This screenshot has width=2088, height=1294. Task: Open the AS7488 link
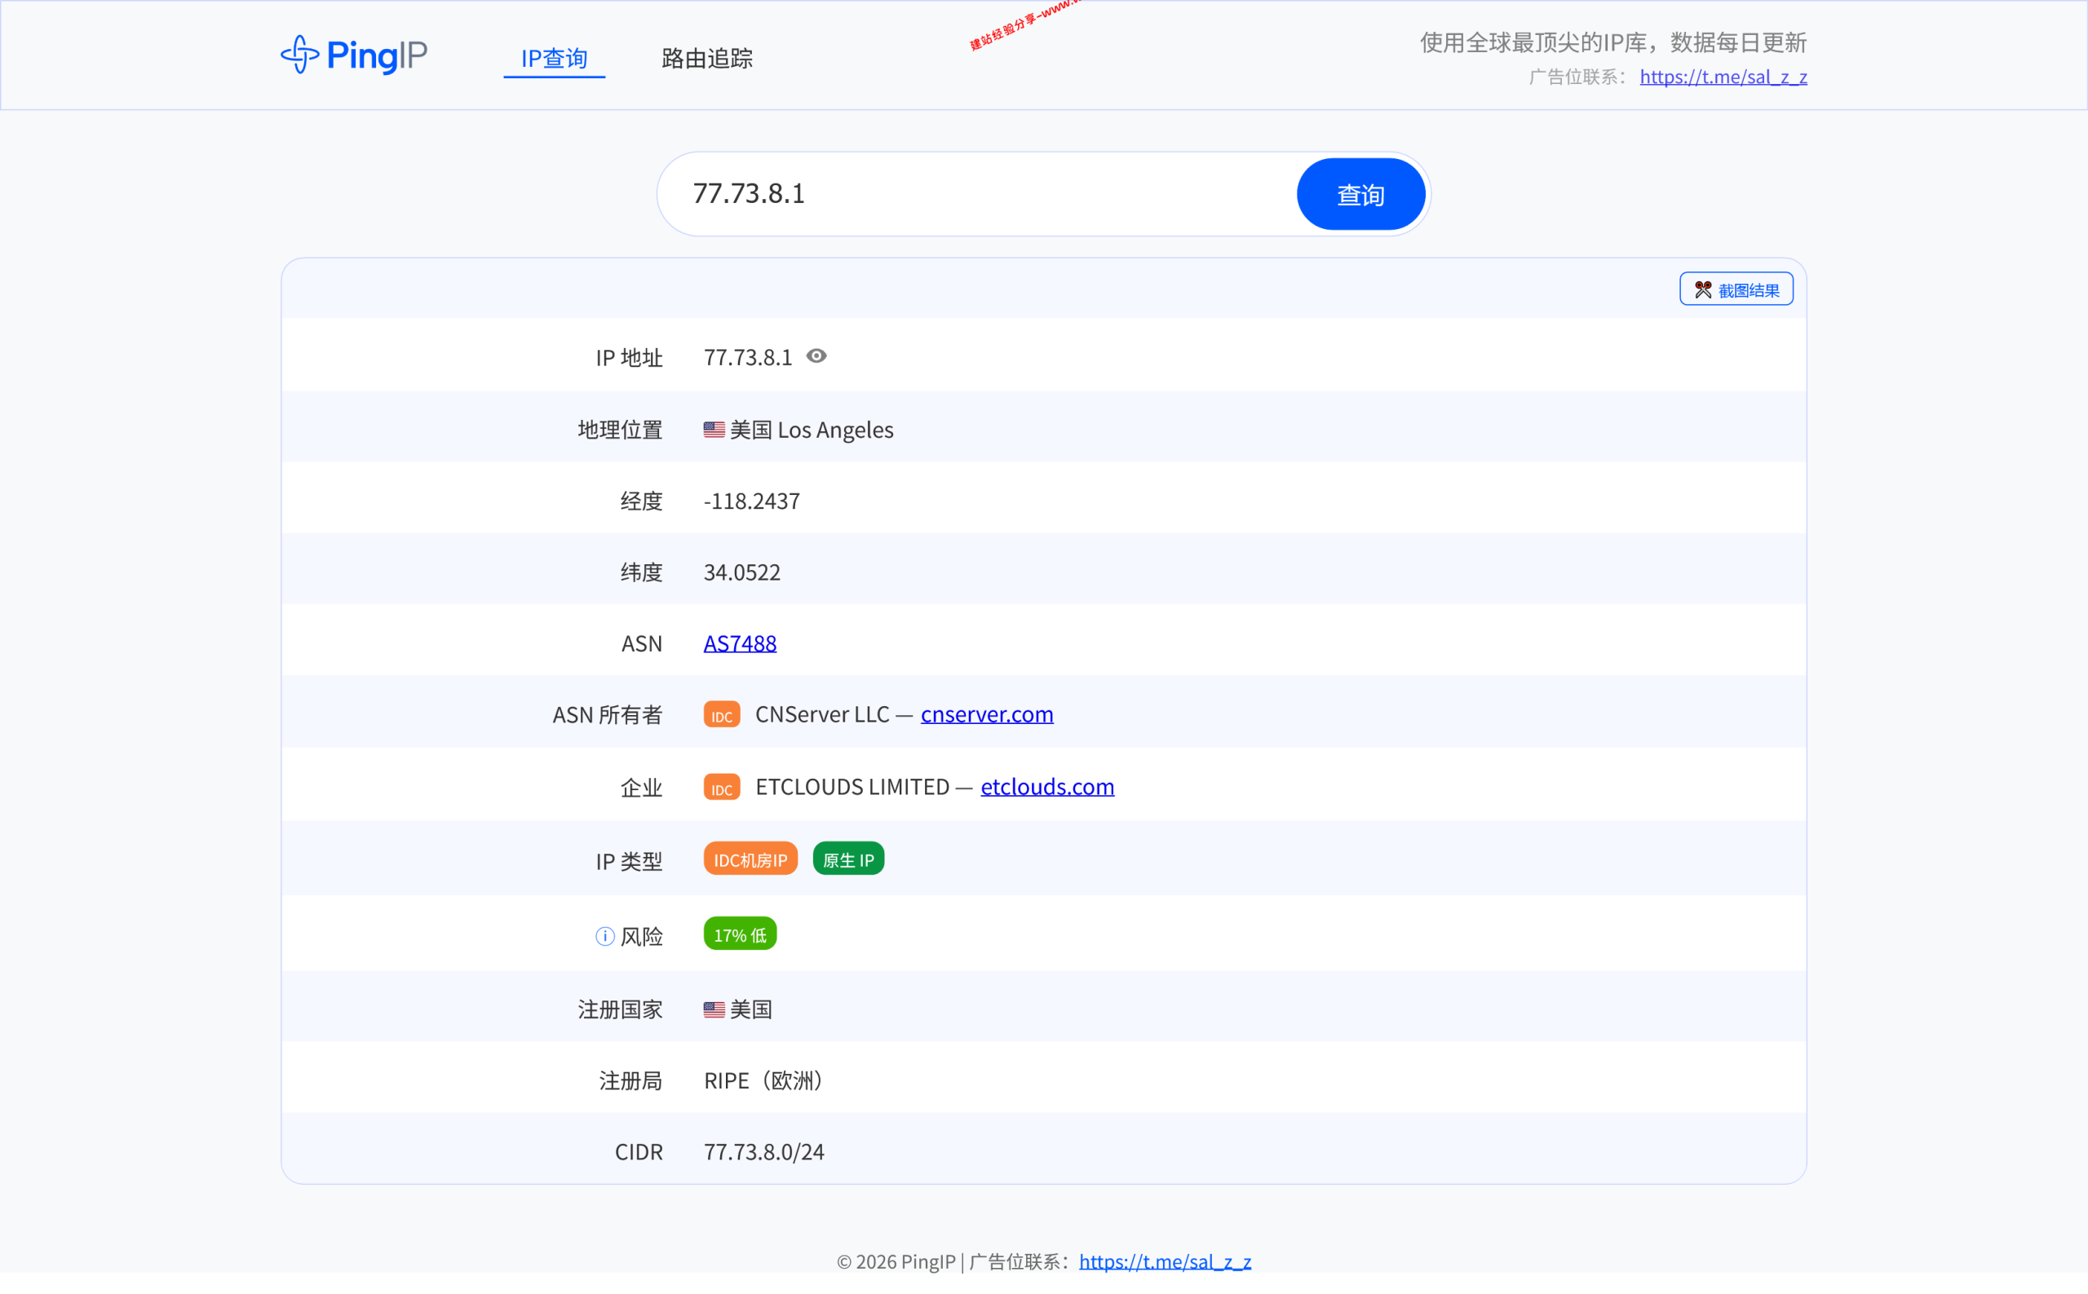coord(740,643)
